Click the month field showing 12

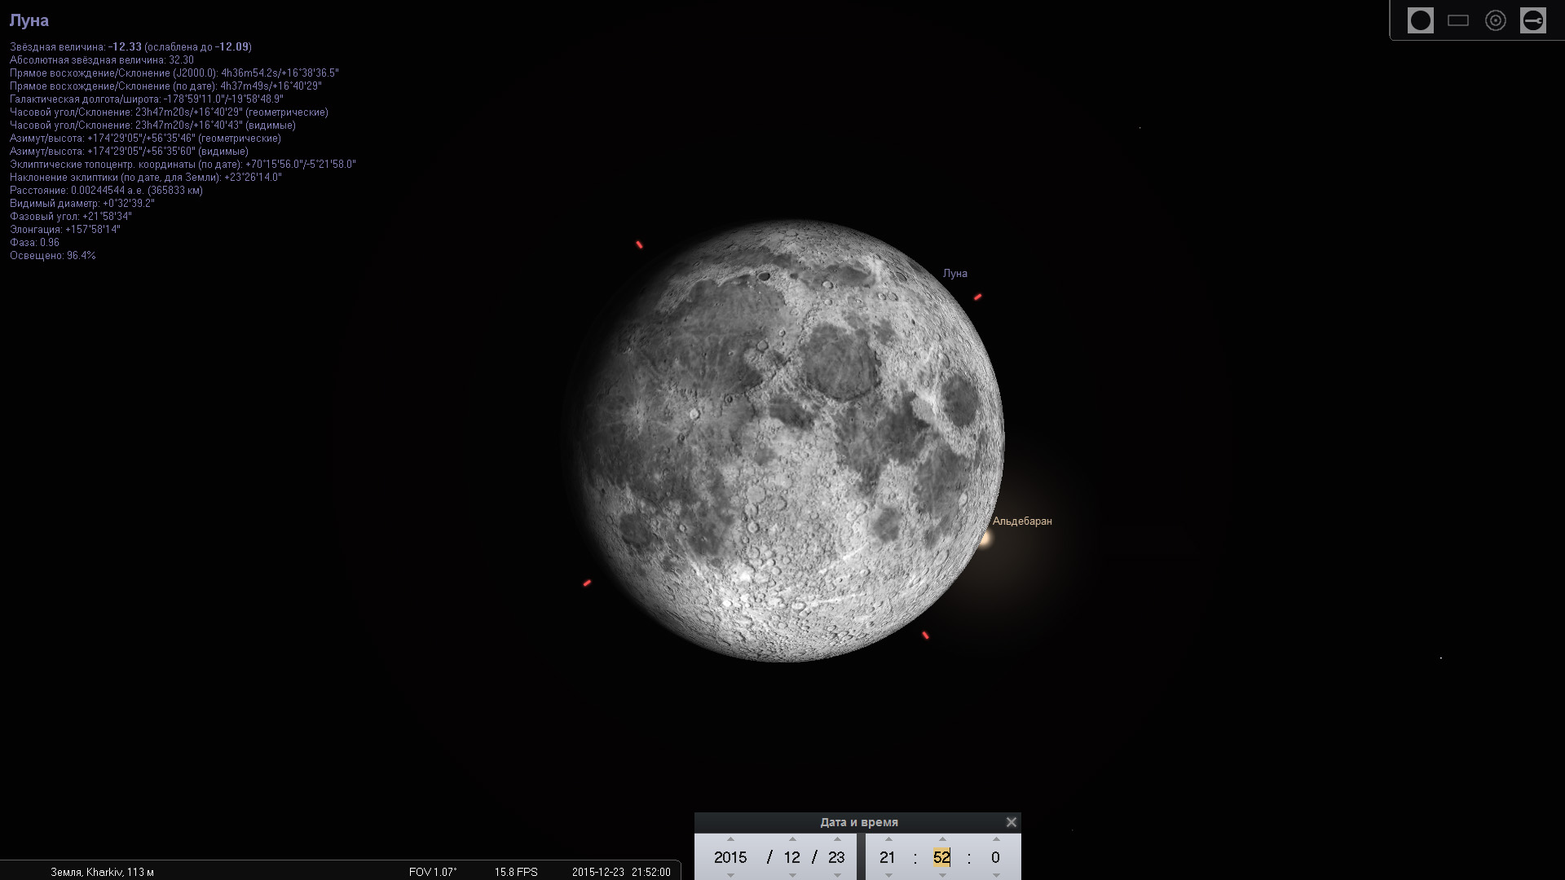(791, 857)
